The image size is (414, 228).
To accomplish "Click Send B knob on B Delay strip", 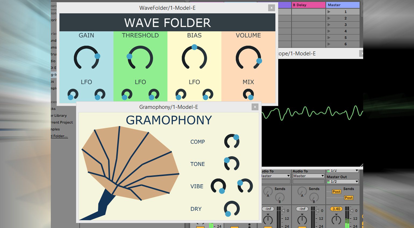I will [x=314, y=198].
